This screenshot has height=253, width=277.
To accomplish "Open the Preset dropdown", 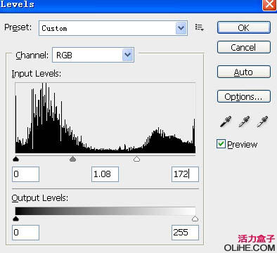I will click(113, 28).
